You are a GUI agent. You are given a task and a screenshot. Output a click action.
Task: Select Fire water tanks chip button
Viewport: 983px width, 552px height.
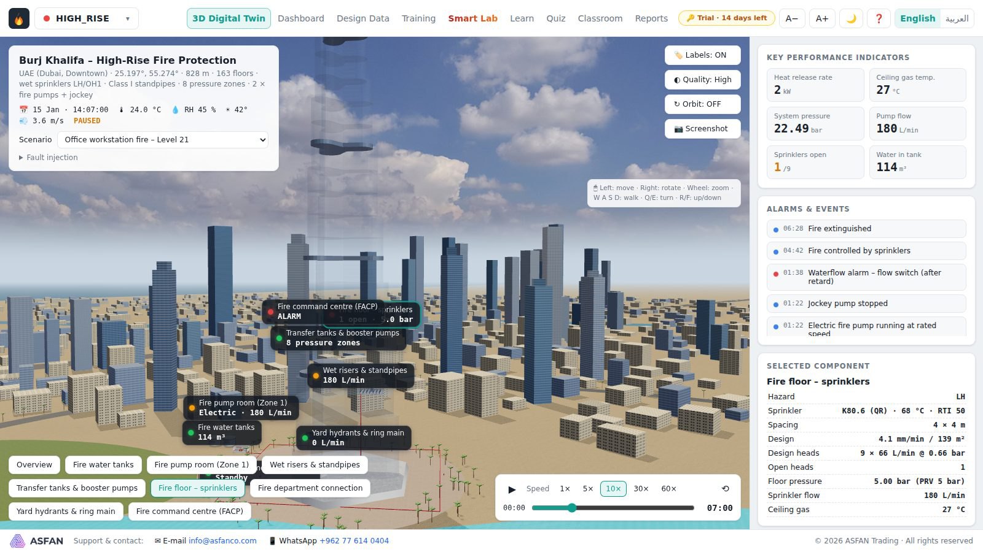tap(103, 465)
